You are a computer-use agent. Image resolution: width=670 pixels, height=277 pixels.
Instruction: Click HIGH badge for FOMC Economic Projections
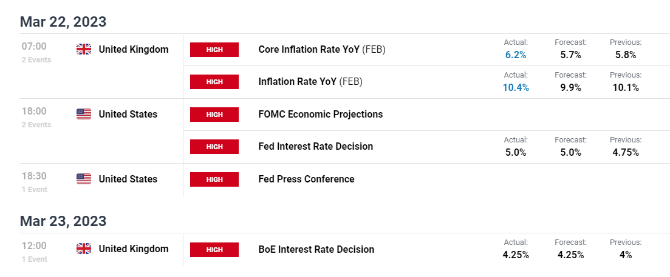click(x=214, y=114)
